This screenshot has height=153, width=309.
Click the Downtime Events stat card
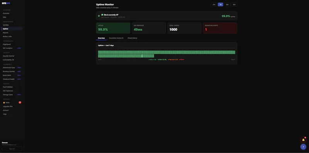tap(220, 28)
